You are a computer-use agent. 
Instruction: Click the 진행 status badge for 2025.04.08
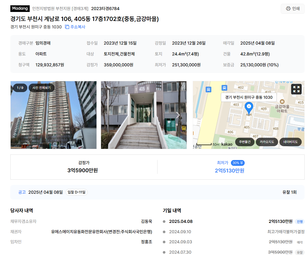[300, 222]
